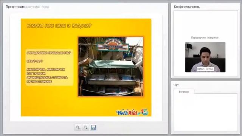Click the Презентация panel title
Screen dimensions: 242x136
[x=15, y=7]
